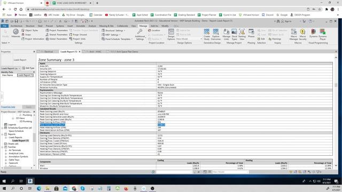Open Object Styles settings

(30, 30)
